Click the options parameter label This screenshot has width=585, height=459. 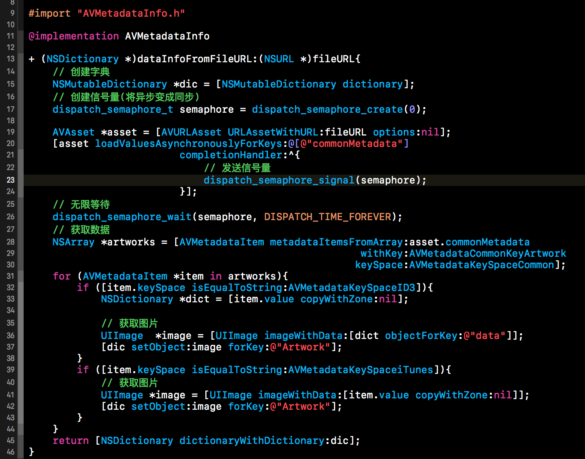click(x=394, y=132)
